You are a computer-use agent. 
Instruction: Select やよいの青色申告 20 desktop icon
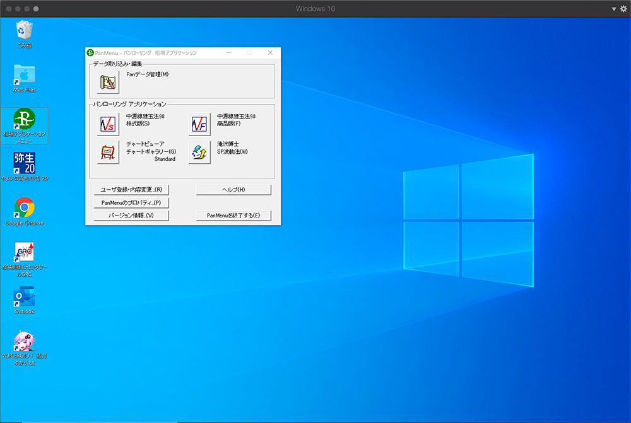pos(25,163)
